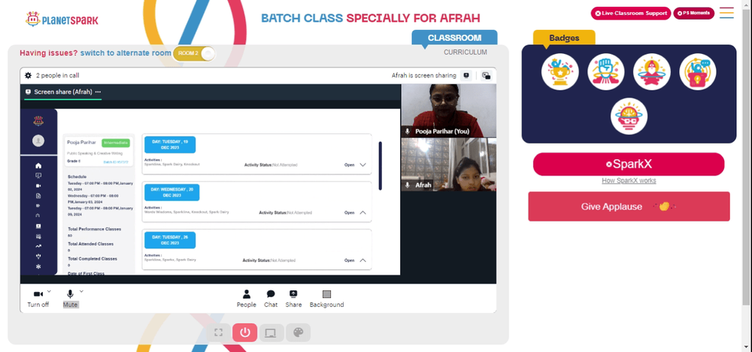Collapse the Tuesday 26 Dec card chevron
This screenshot has height=352, width=752.
pyautogui.click(x=362, y=260)
